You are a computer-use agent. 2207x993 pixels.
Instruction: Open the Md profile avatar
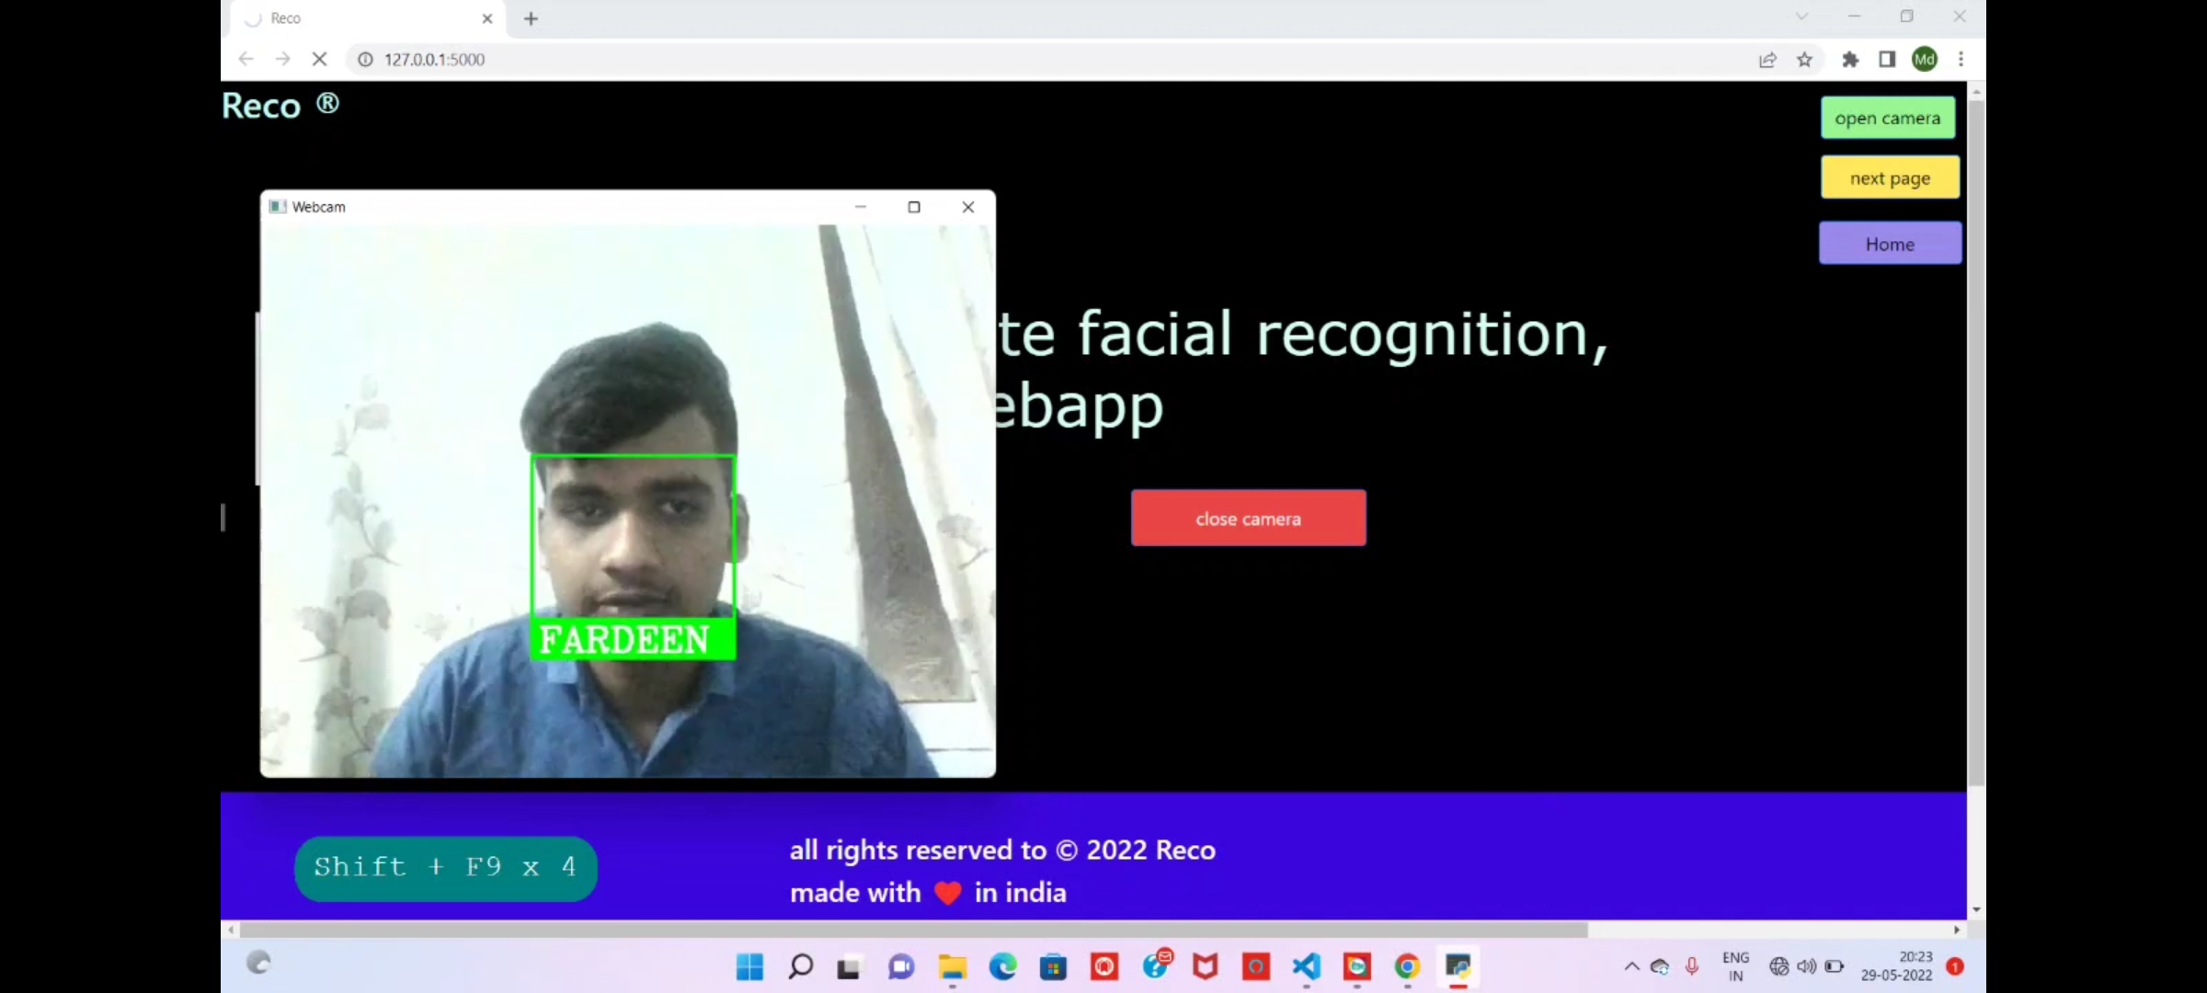tap(1924, 60)
